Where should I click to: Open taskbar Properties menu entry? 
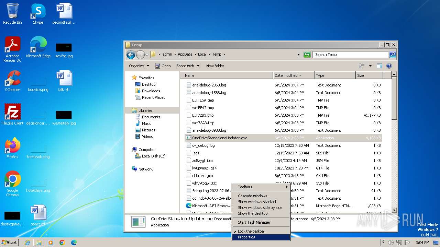[x=261, y=237]
